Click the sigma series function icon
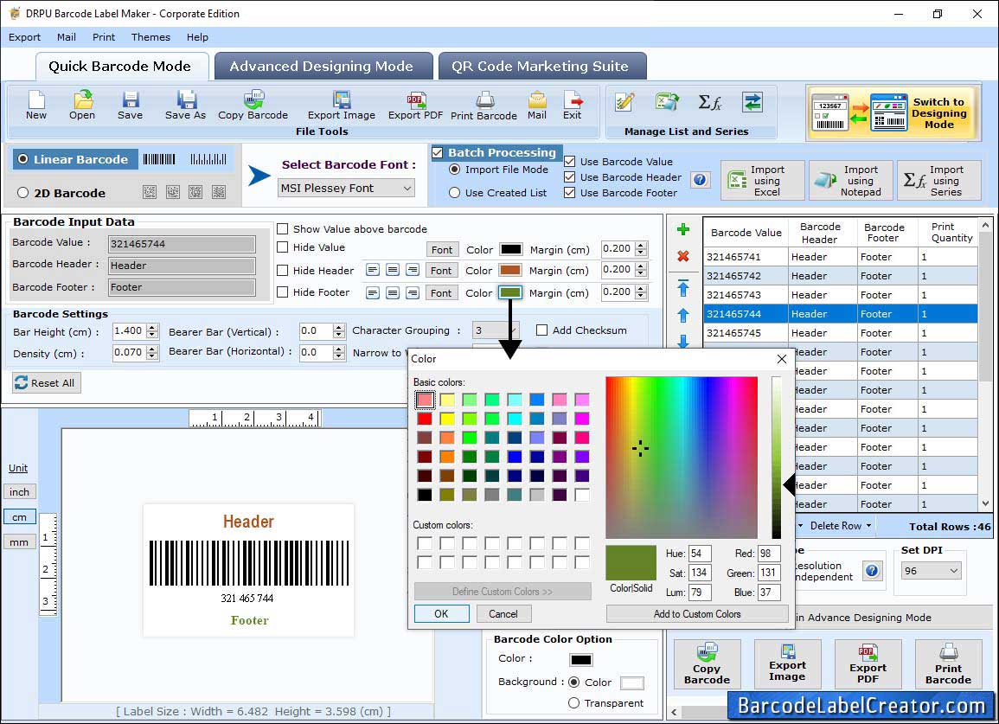This screenshot has height=724, width=999. 710,102
